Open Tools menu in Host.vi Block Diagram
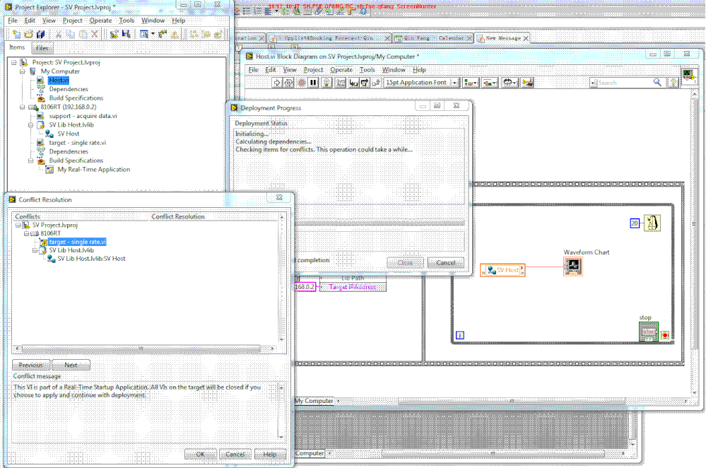 coord(367,69)
